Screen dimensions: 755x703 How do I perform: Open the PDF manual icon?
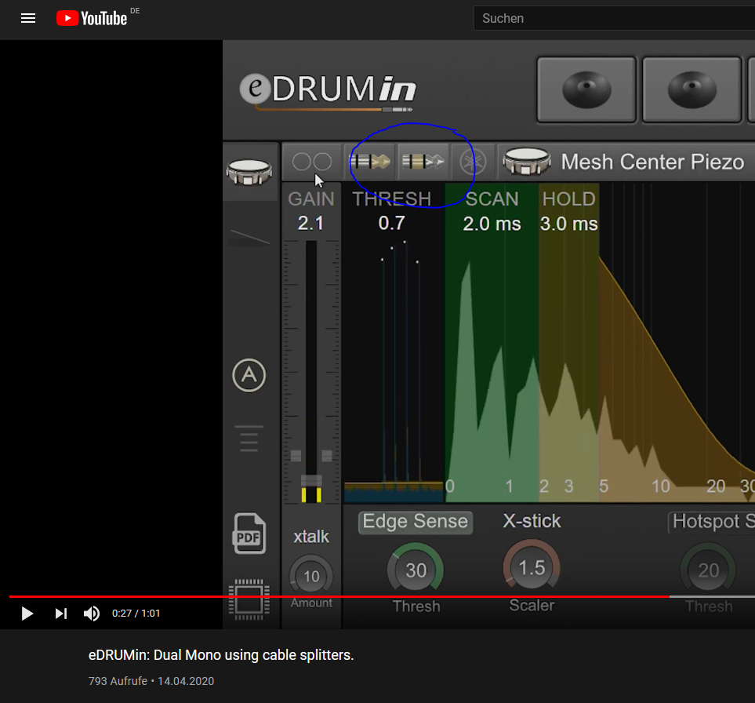click(x=249, y=534)
